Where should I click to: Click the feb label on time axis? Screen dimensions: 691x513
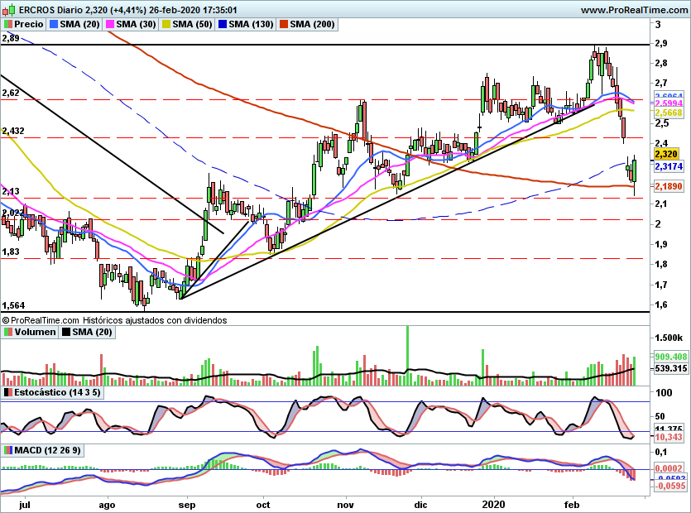pyautogui.click(x=573, y=505)
